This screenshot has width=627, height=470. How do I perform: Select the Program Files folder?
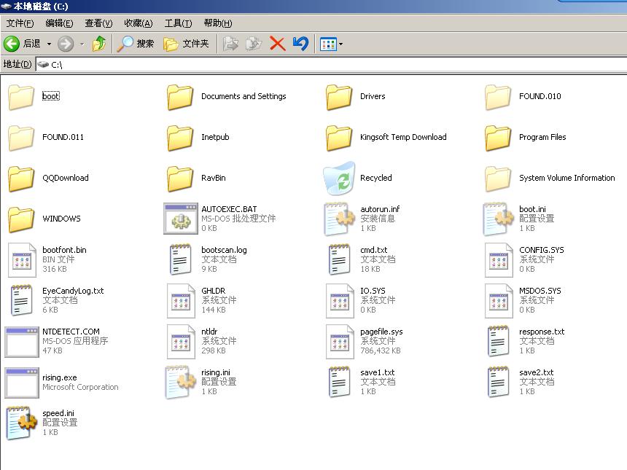pos(499,137)
